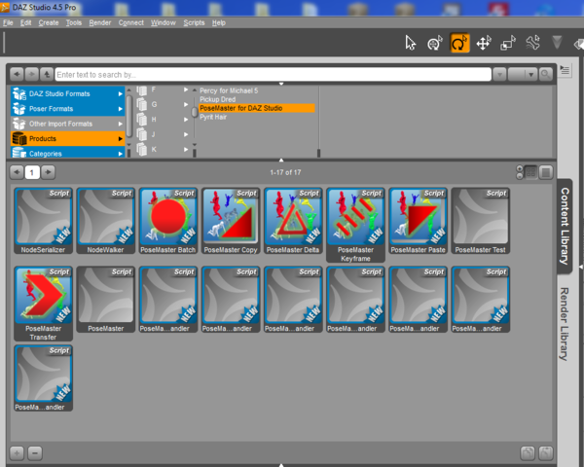Open the PoseMaster Keyframe script
Viewport: 584px width, 467px height.
[x=355, y=226]
